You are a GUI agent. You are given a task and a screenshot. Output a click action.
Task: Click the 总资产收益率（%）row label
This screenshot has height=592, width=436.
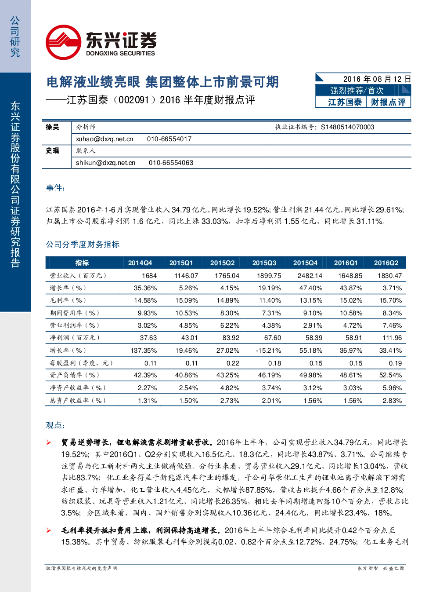78,401
